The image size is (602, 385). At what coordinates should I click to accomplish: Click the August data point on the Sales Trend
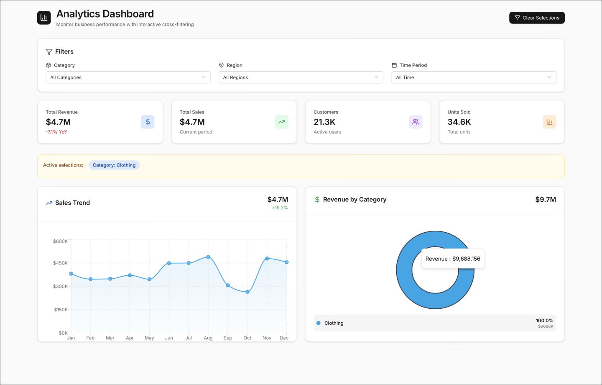pyautogui.click(x=208, y=258)
